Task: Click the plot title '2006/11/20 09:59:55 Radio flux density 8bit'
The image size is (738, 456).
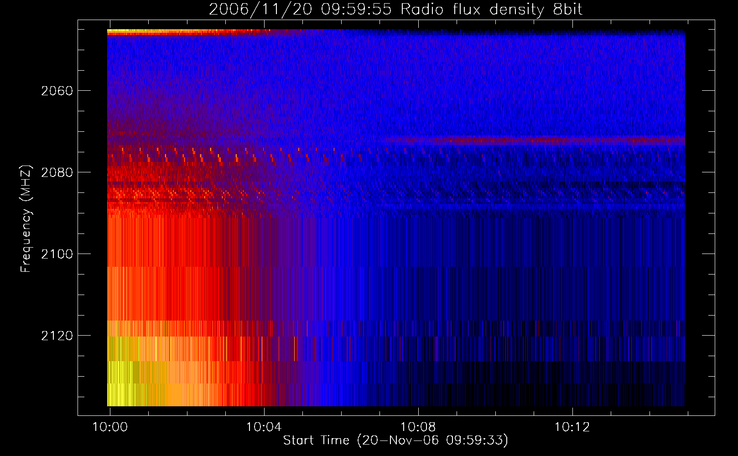Action: point(395,10)
